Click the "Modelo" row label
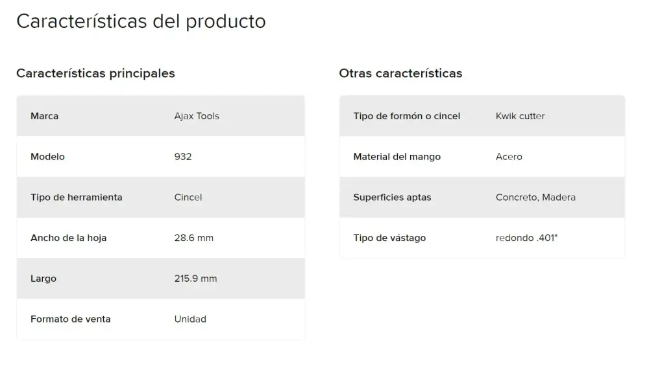649x368 pixels. [x=47, y=157]
